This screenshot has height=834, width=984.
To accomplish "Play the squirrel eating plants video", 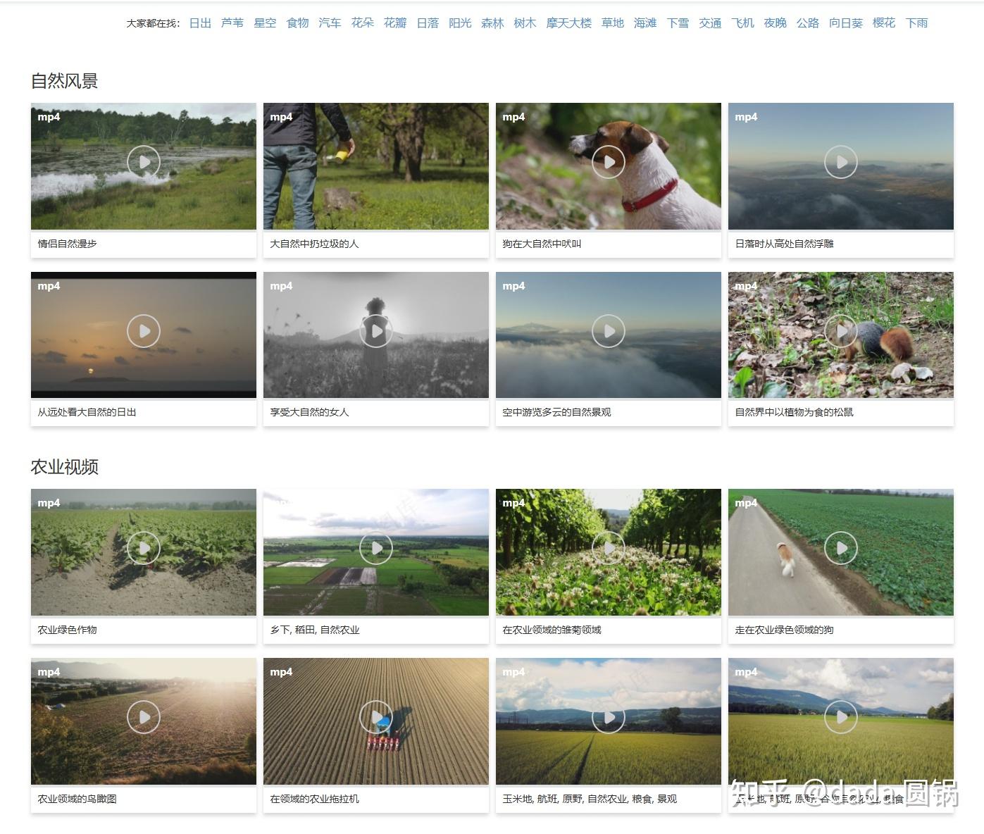I will pyautogui.click(x=841, y=331).
